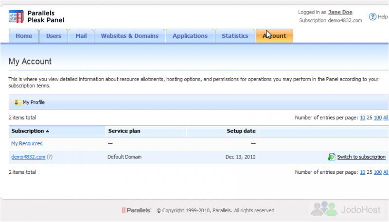
Task: Click the Help question mark icon
Action: (x=372, y=17)
